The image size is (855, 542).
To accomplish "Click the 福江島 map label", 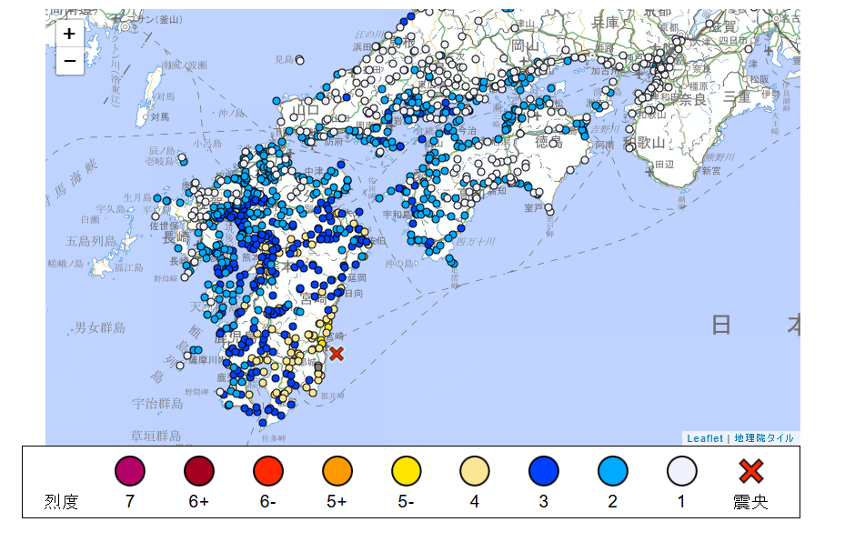I will pyautogui.click(x=128, y=267).
